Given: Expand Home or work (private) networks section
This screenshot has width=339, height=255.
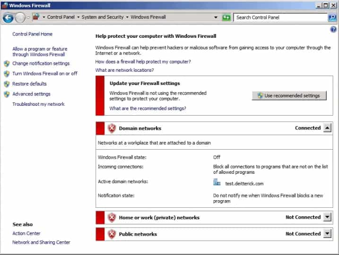Looking at the screenshot, I should tap(327, 217).
